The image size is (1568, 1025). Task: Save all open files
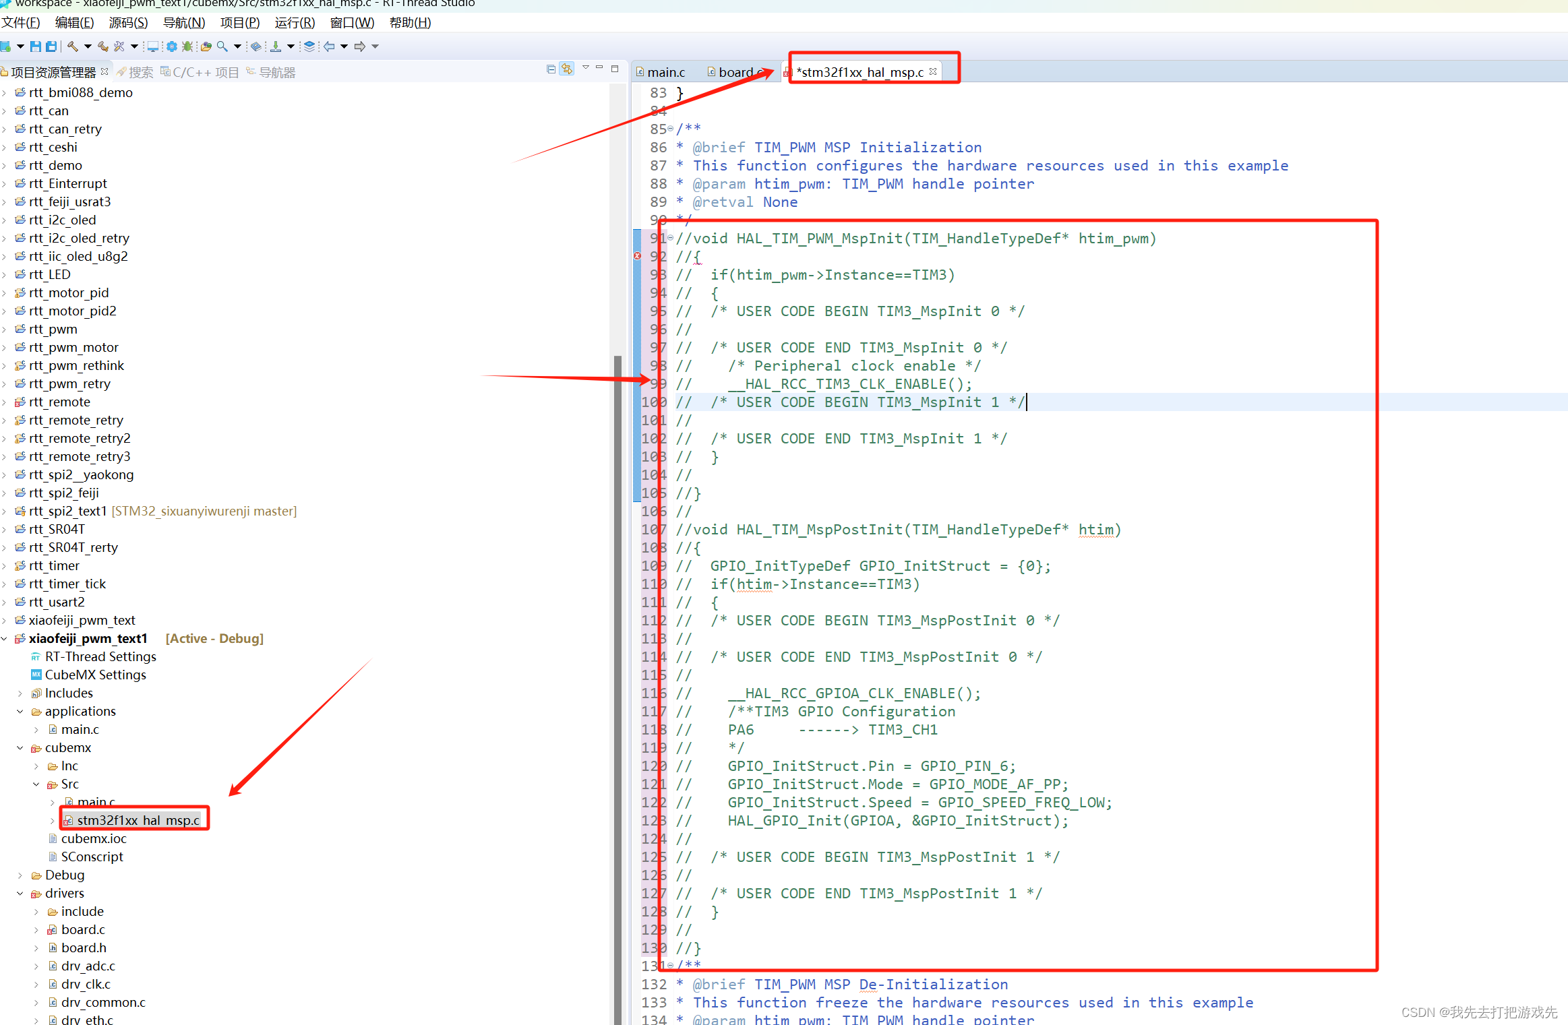pos(51,46)
